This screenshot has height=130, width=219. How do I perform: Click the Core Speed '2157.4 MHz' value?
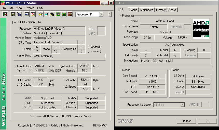[x=152, y=76]
